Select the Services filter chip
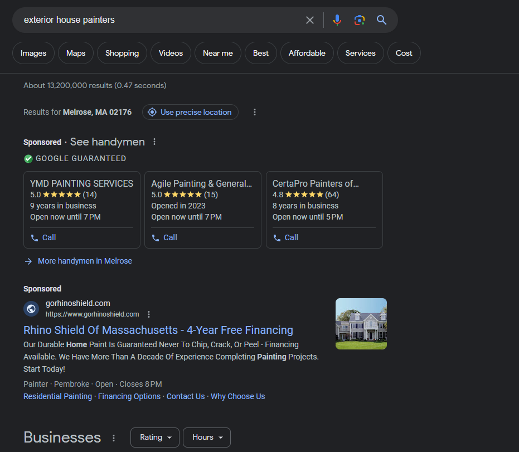Viewport: 519px width, 452px height. pyautogui.click(x=361, y=53)
